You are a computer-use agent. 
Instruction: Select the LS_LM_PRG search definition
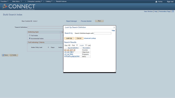[69, 54]
